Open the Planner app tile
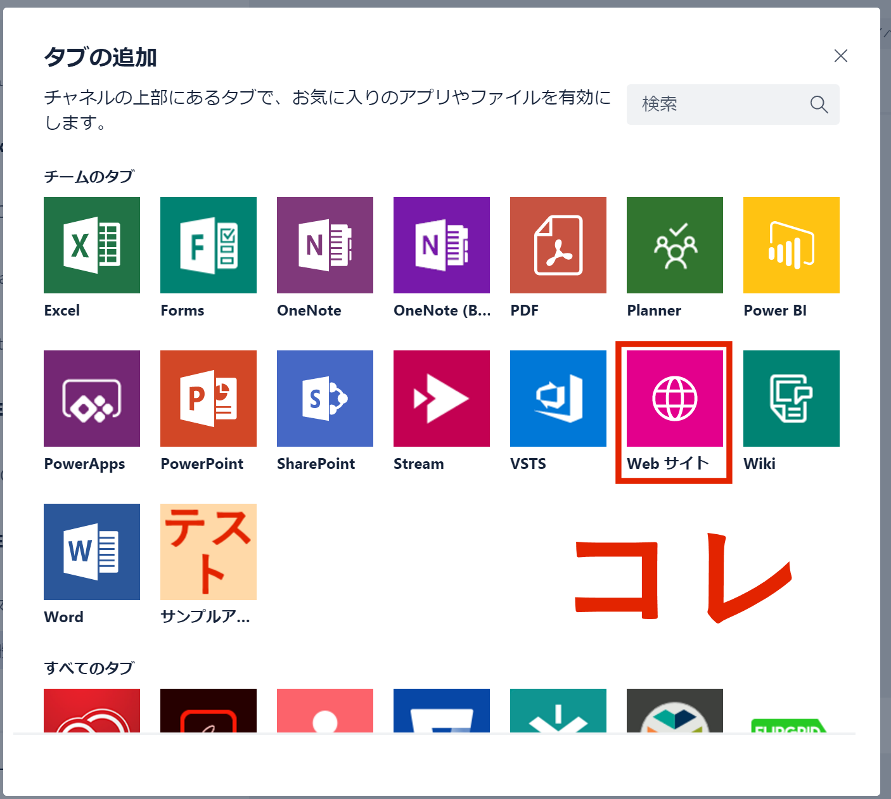 675,245
